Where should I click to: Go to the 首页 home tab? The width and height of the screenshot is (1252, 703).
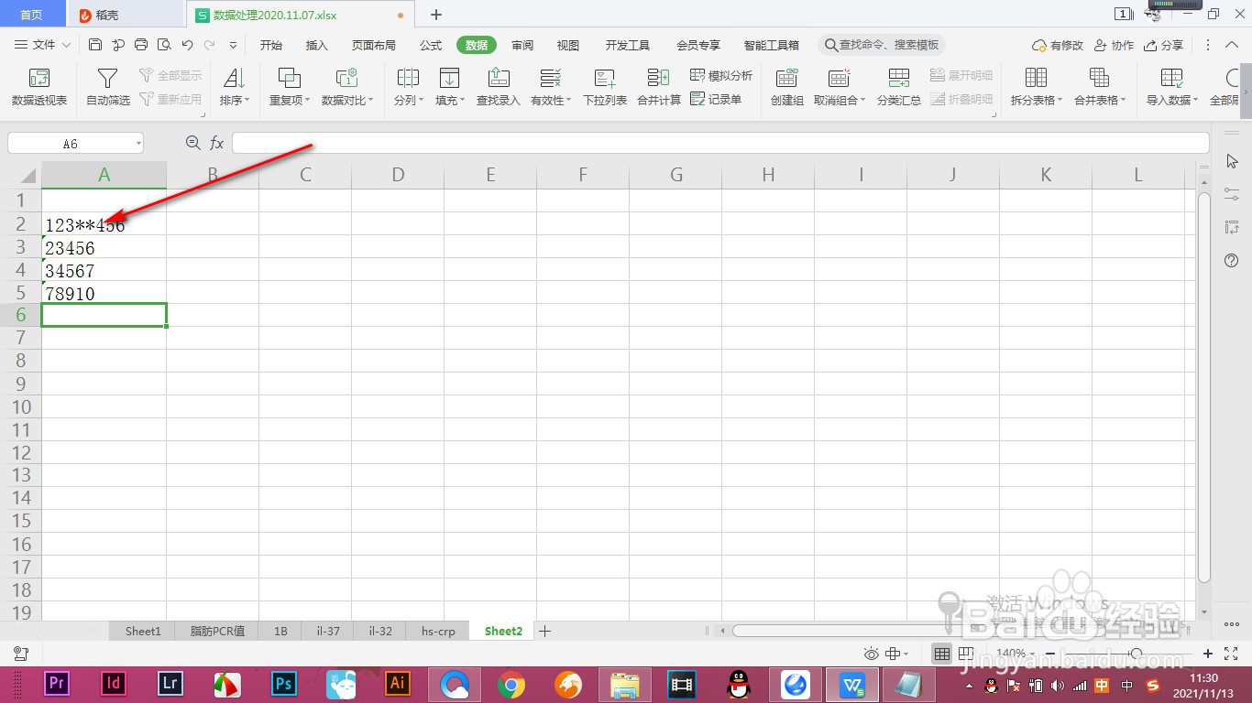[31, 15]
